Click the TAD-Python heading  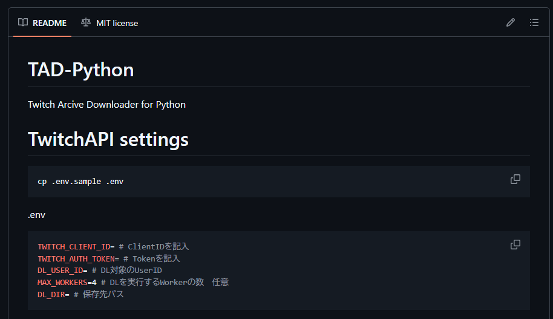point(81,70)
